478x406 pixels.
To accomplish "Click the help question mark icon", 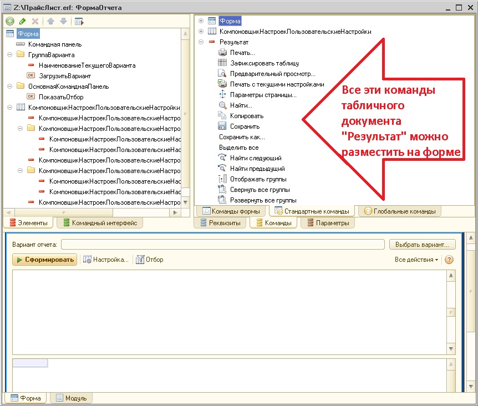I will [x=449, y=260].
